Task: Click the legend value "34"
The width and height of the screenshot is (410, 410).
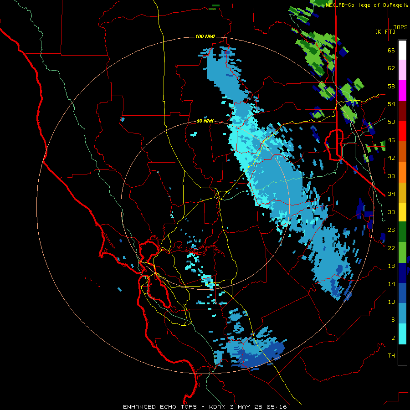Action: pyautogui.click(x=391, y=194)
